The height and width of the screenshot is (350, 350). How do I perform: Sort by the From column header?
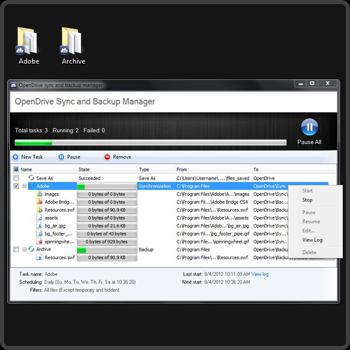181,169
